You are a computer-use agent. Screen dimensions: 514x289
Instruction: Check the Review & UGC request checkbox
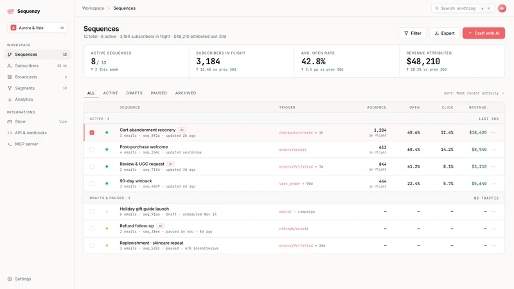point(92,166)
